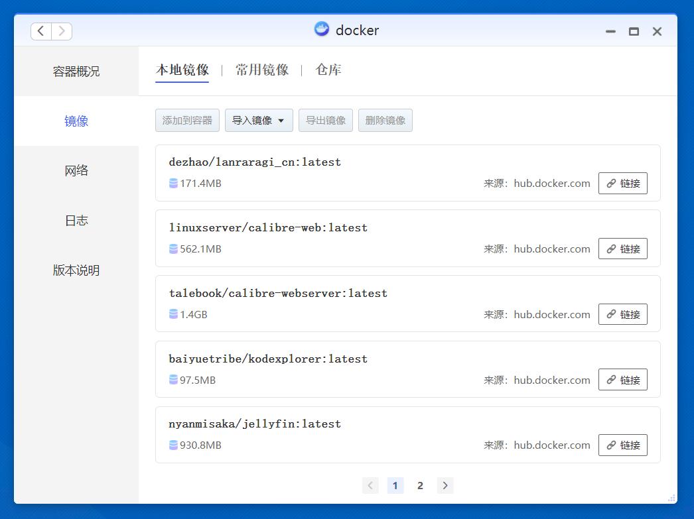Open the 导入镜像 import dropdown
The height and width of the screenshot is (519, 694).
[259, 120]
